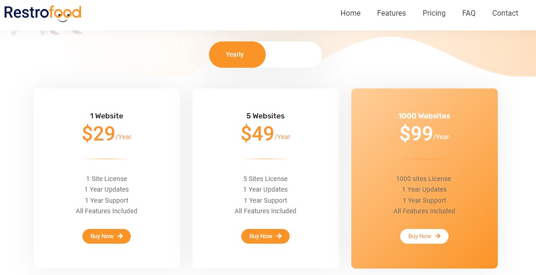Screen dimensions: 536x275
Task: Open the Features nav link
Action: 391,13
